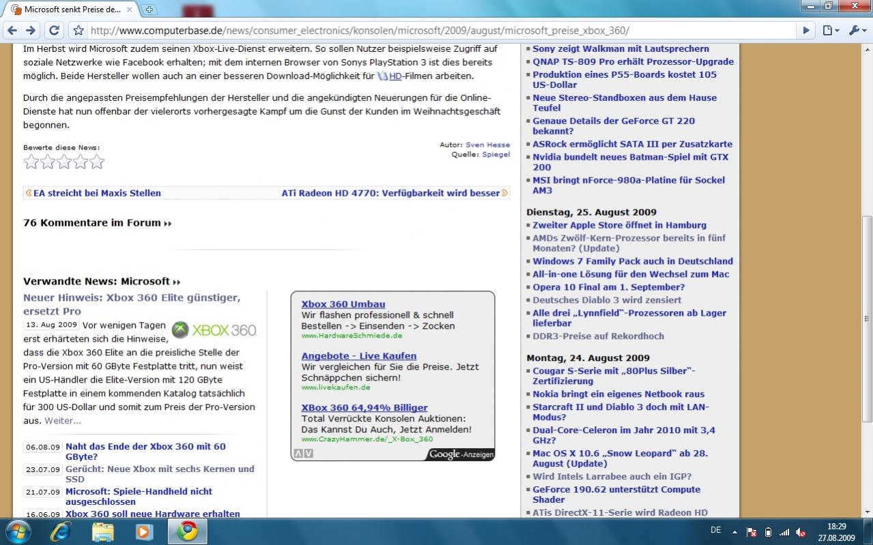Open the Chrome page menu

[831, 31]
